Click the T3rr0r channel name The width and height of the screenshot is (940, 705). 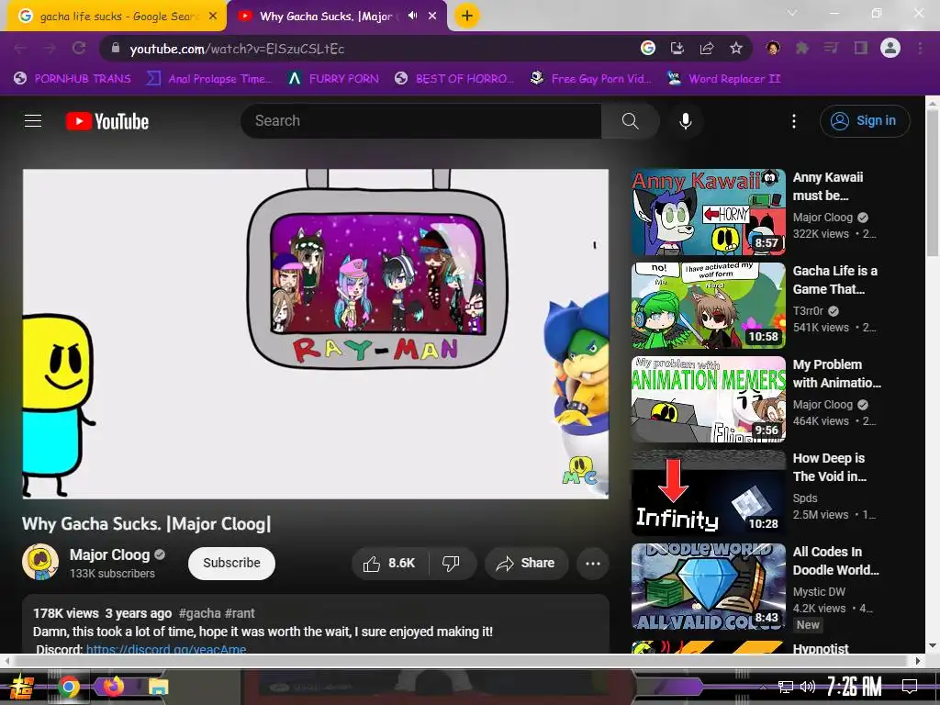click(808, 310)
